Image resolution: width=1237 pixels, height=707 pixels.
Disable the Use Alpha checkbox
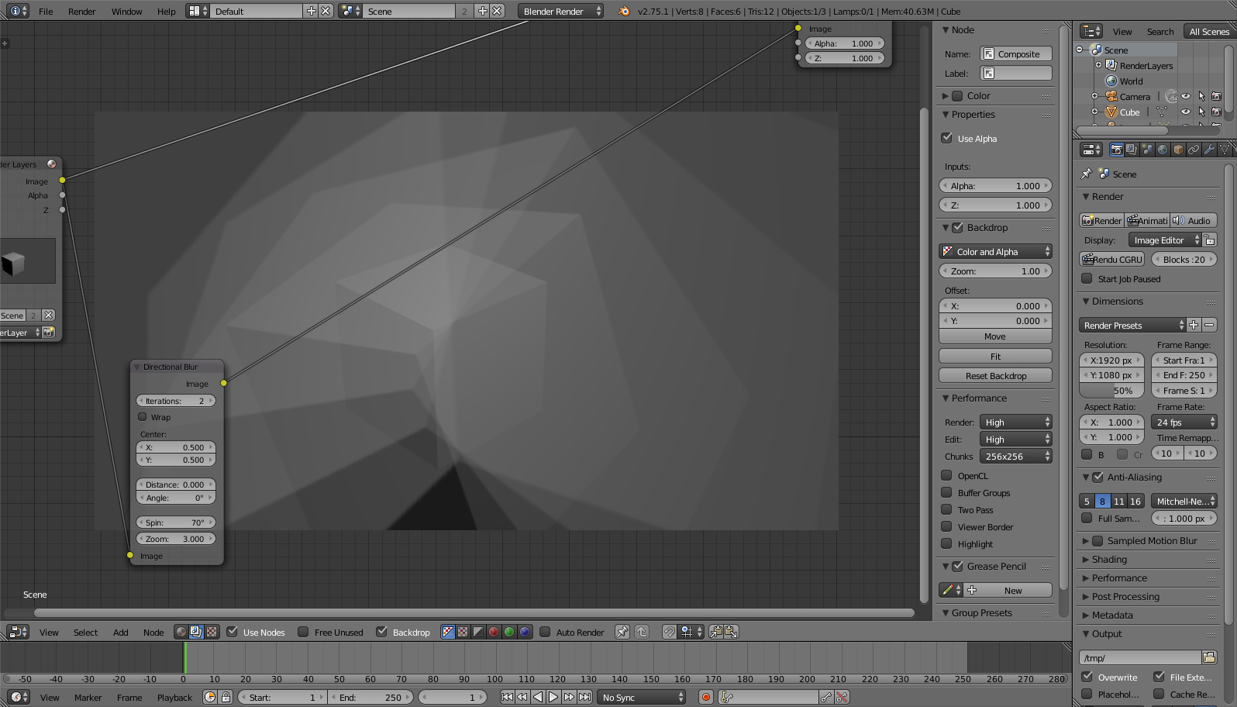click(x=946, y=138)
